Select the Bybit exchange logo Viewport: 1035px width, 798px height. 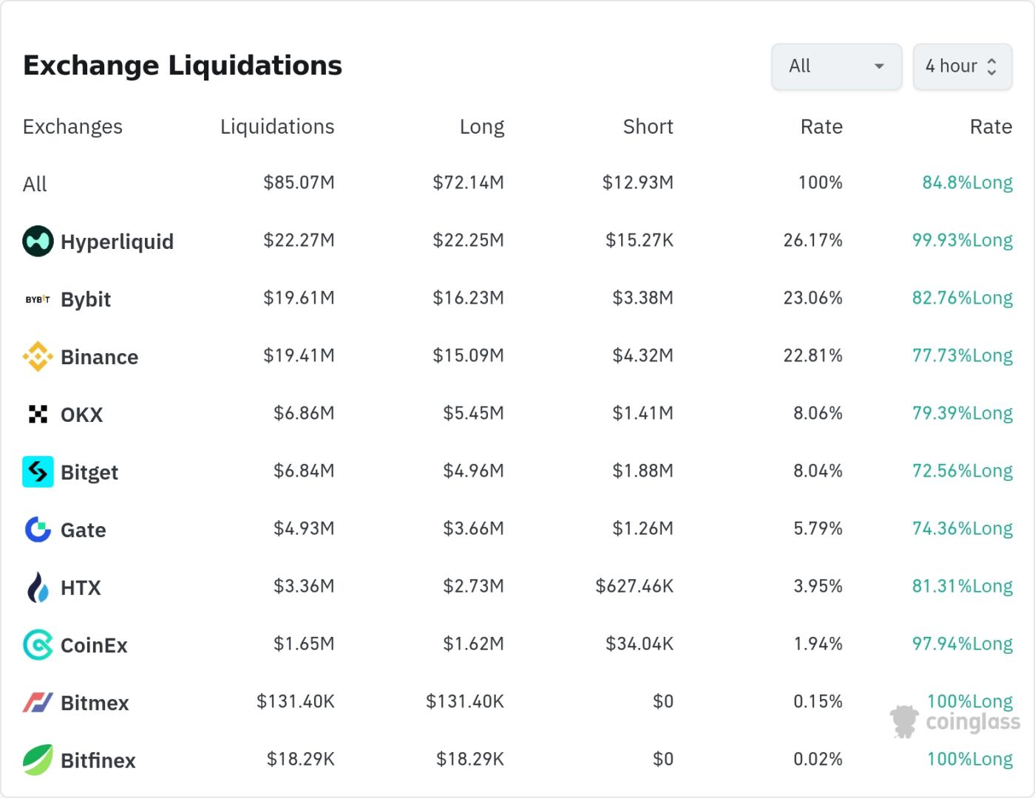[x=37, y=299]
